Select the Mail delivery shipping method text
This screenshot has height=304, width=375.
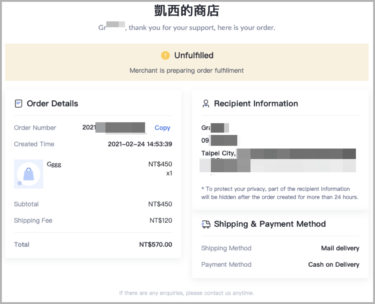340,248
